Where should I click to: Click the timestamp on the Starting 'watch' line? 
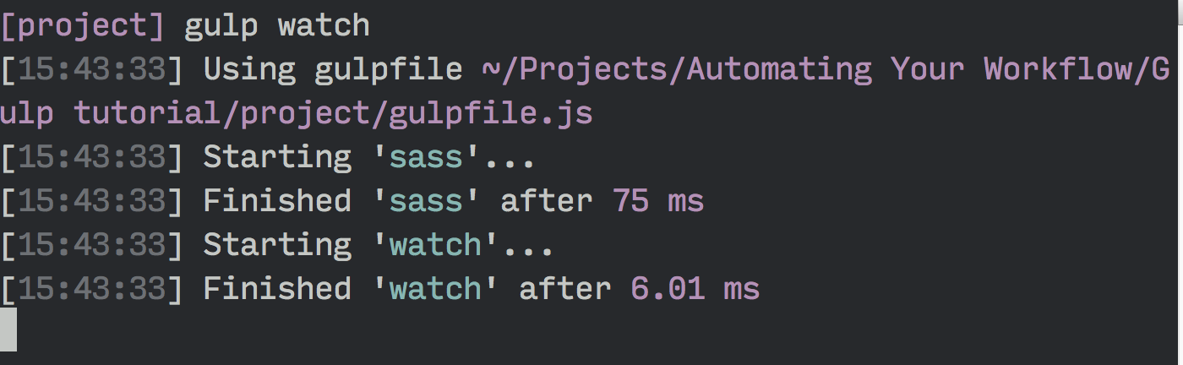pyautogui.click(x=92, y=245)
